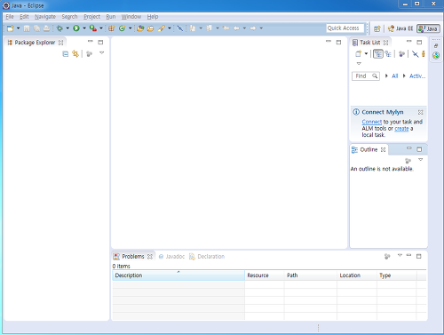This screenshot has width=444, height=335.
Task: Click the green Run button icon
Action: tap(76, 28)
